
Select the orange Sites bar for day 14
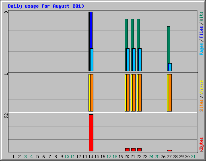click(x=92, y=93)
